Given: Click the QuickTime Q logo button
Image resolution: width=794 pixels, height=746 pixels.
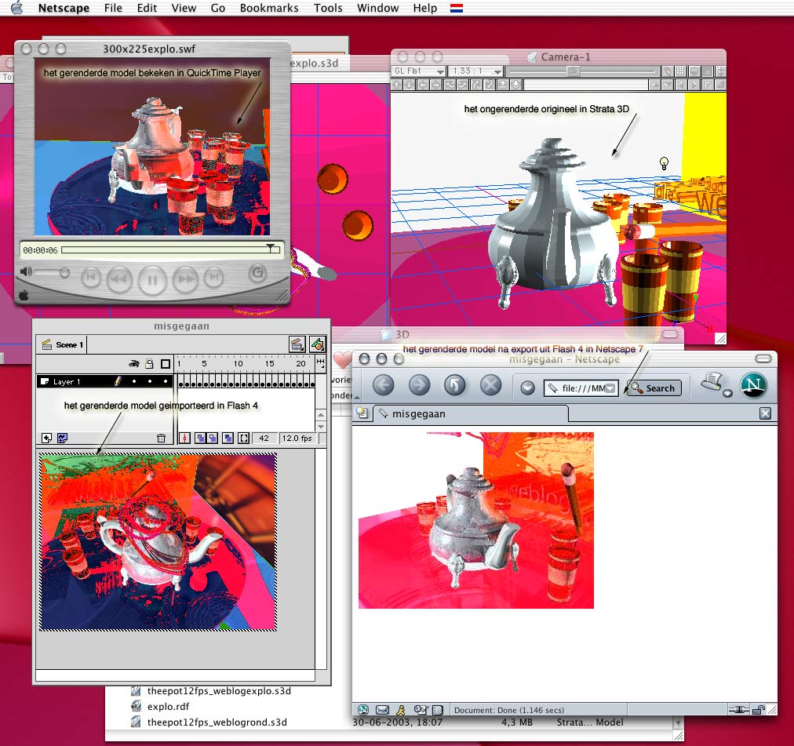Looking at the screenshot, I should (x=258, y=274).
